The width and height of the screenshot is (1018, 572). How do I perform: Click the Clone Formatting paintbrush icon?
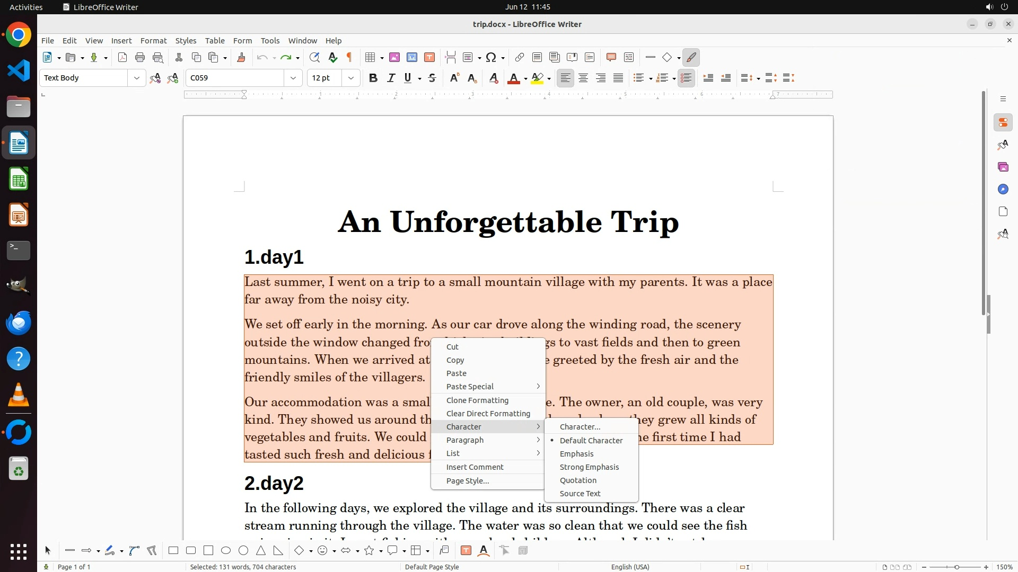[x=241, y=57]
